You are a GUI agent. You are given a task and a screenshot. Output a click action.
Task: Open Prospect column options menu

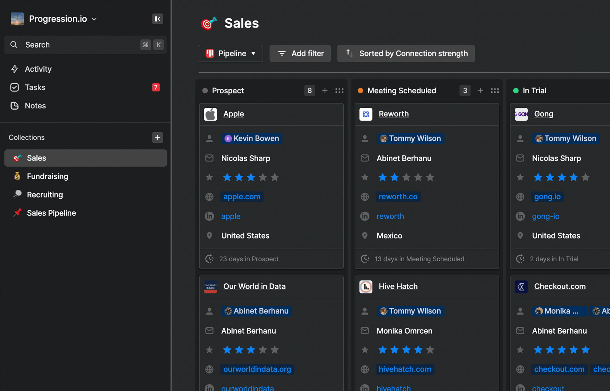click(339, 91)
